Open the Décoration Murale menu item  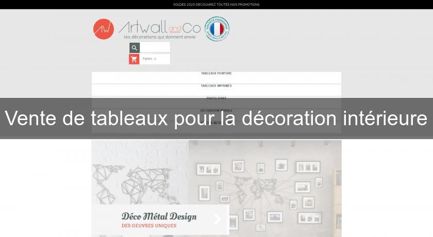point(216,110)
